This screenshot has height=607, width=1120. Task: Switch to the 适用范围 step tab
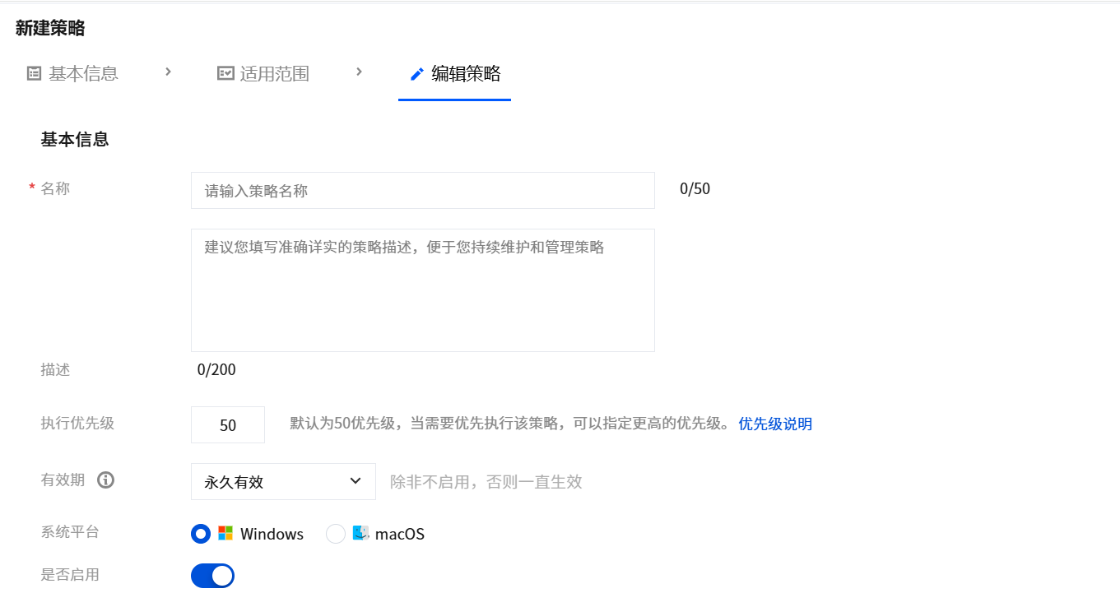point(274,74)
